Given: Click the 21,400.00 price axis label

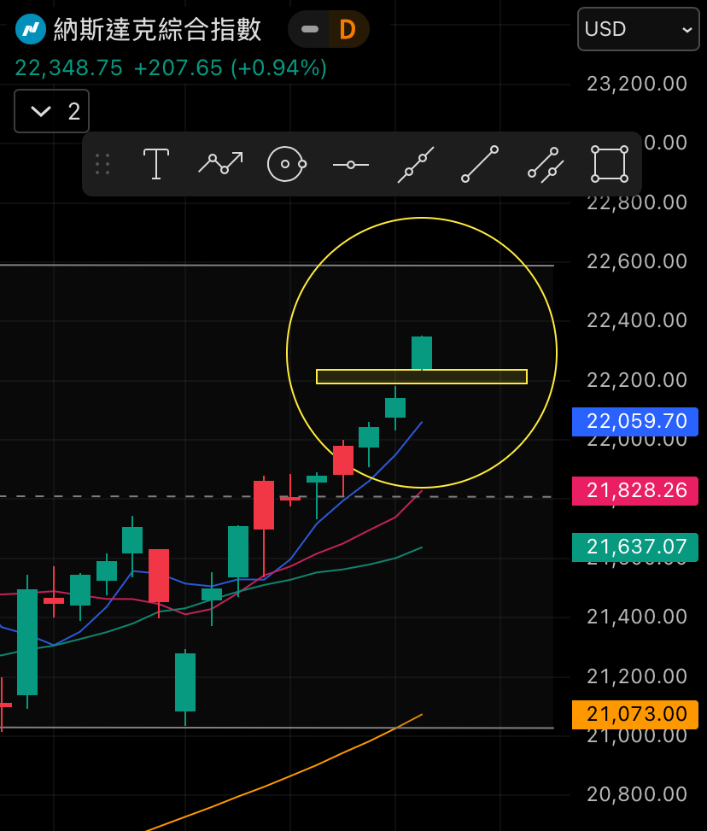Looking at the screenshot, I should (637, 617).
